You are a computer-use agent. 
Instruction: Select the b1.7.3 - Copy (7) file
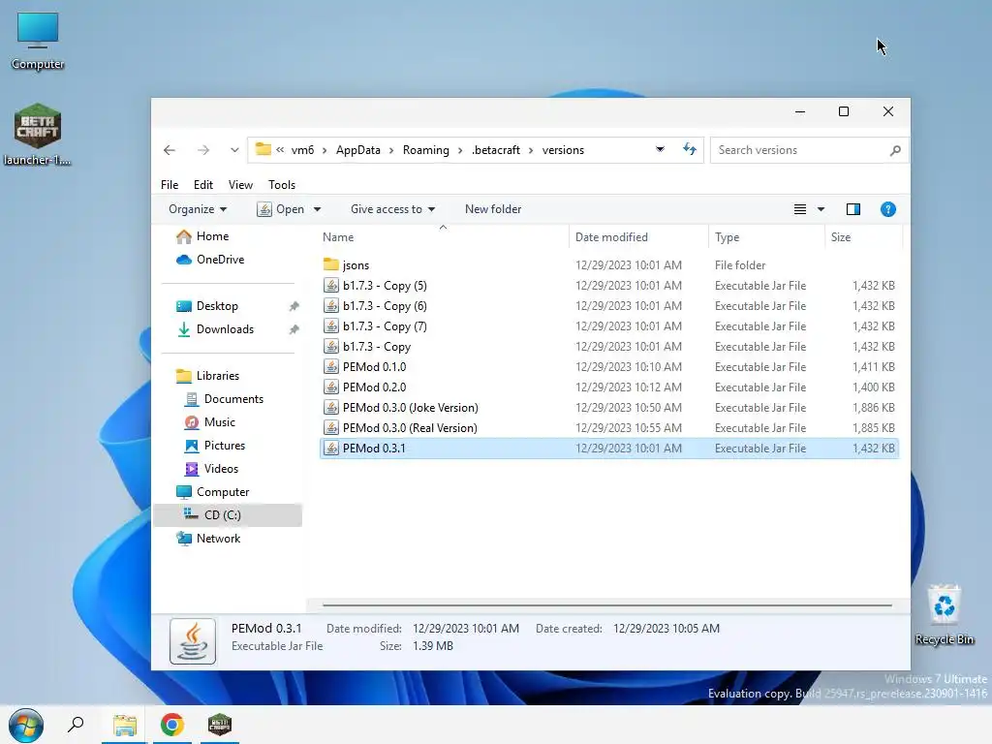[608, 325]
